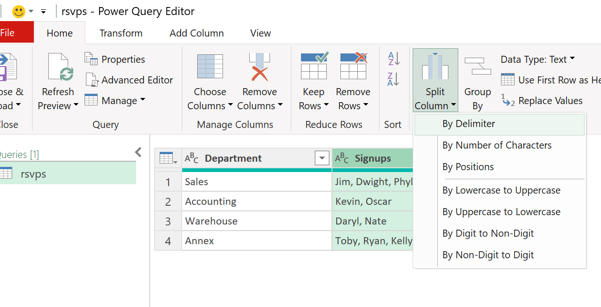Click the Choose Columns icon
601x307 pixels.
(x=210, y=67)
